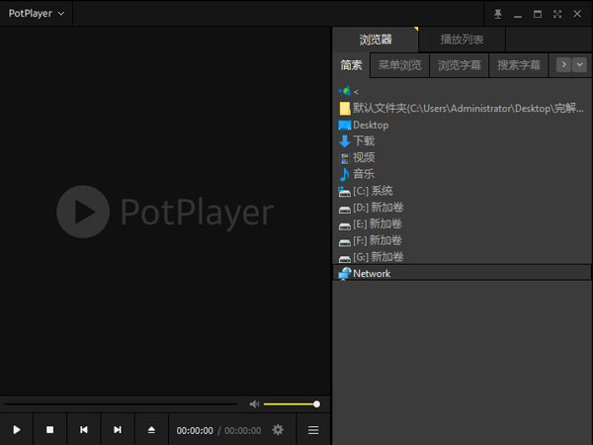Click the eject/open file icon
The height and width of the screenshot is (445, 593).
(x=151, y=430)
